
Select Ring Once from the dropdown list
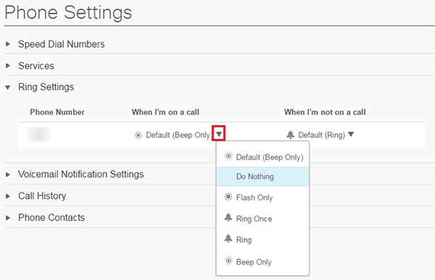(262, 219)
